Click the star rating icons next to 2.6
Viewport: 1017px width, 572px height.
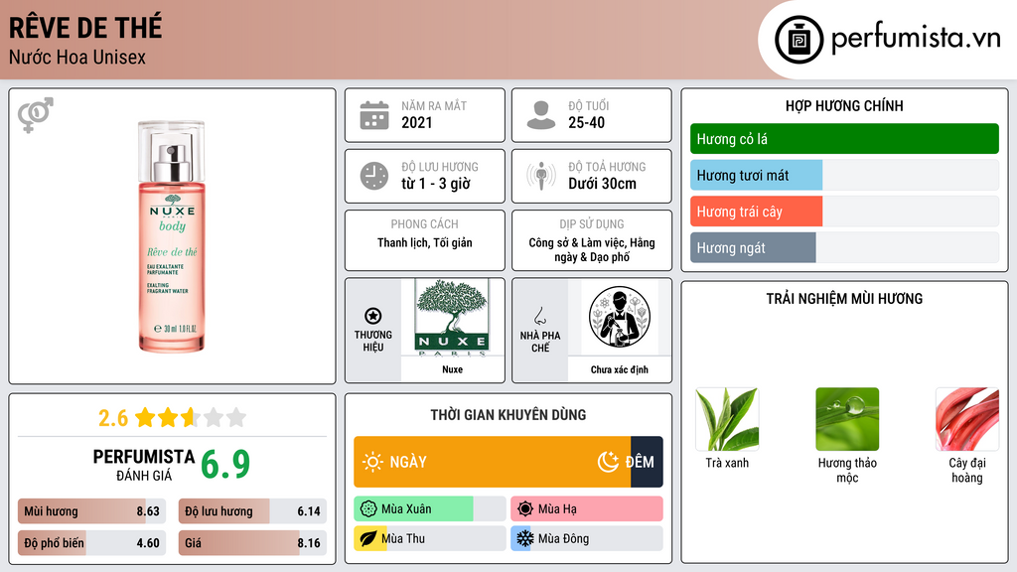click(x=191, y=418)
